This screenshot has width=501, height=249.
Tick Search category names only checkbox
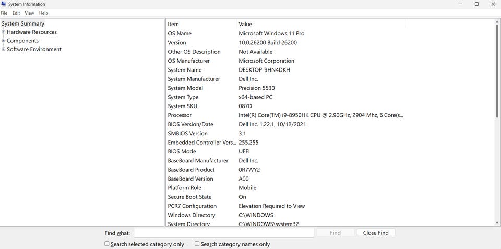click(x=197, y=244)
